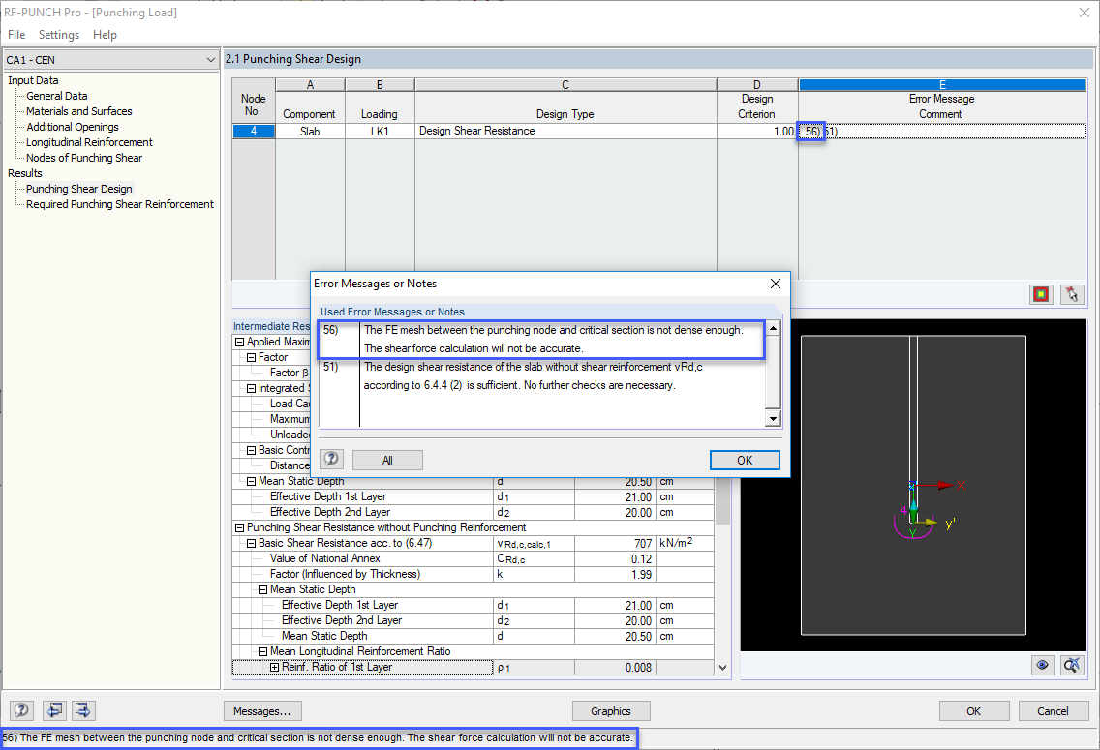The width and height of the screenshot is (1100, 750).
Task: Select General Data in navigator tree
Action: (x=57, y=96)
